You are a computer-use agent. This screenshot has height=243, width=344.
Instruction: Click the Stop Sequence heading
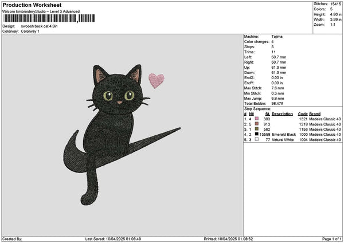click(257, 109)
